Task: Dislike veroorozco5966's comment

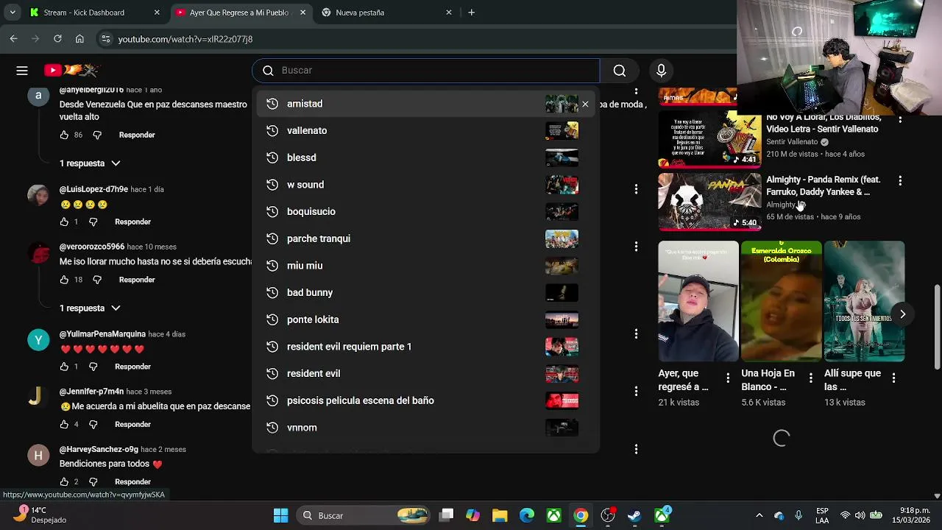Action: [97, 280]
